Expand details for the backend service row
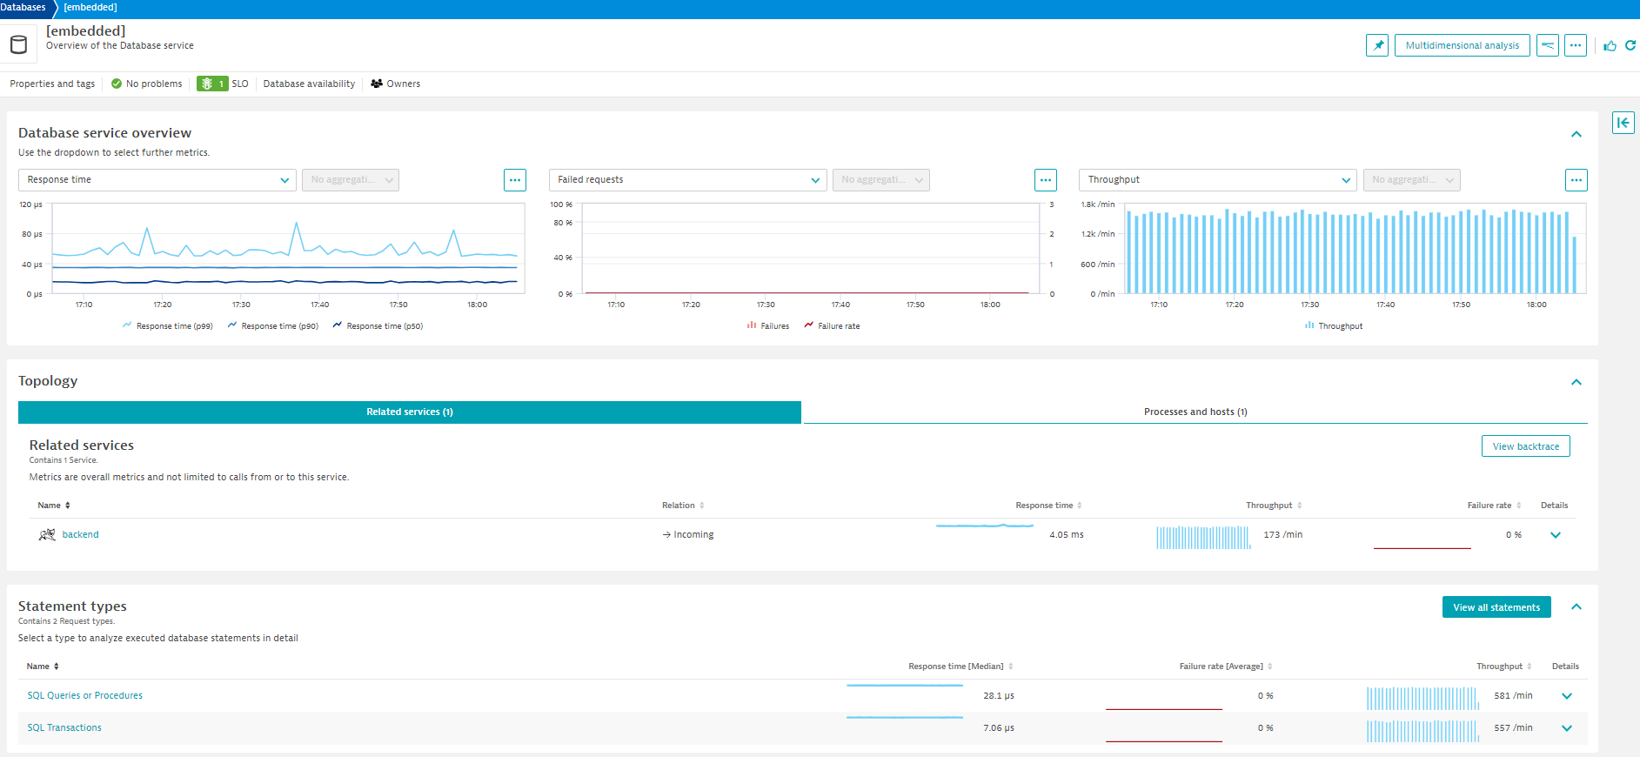The image size is (1640, 757). 1555,535
